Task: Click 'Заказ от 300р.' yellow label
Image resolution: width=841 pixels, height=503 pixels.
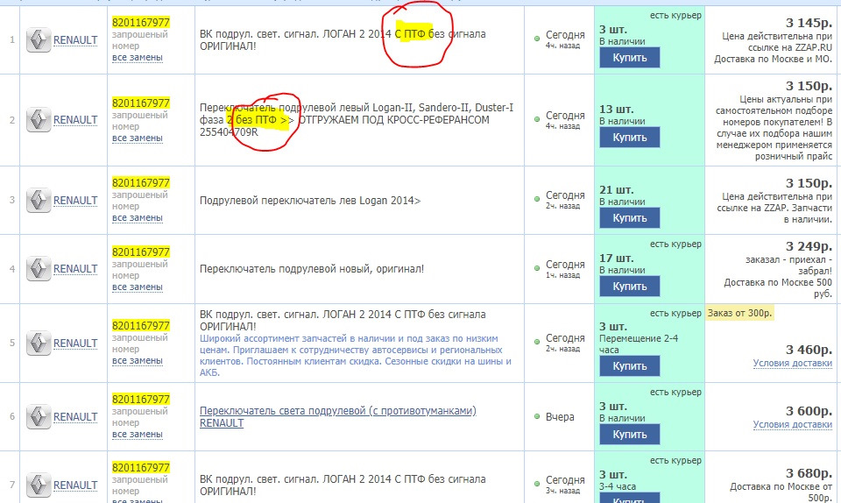Action: click(x=739, y=313)
